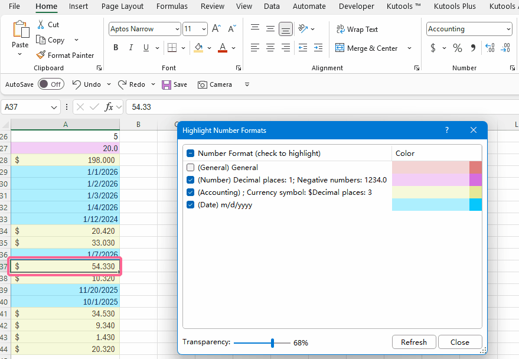Image resolution: width=519 pixels, height=359 pixels.
Task: Uncheck the (Date) m/d/yyyy checkbox
Action: pyautogui.click(x=190, y=205)
